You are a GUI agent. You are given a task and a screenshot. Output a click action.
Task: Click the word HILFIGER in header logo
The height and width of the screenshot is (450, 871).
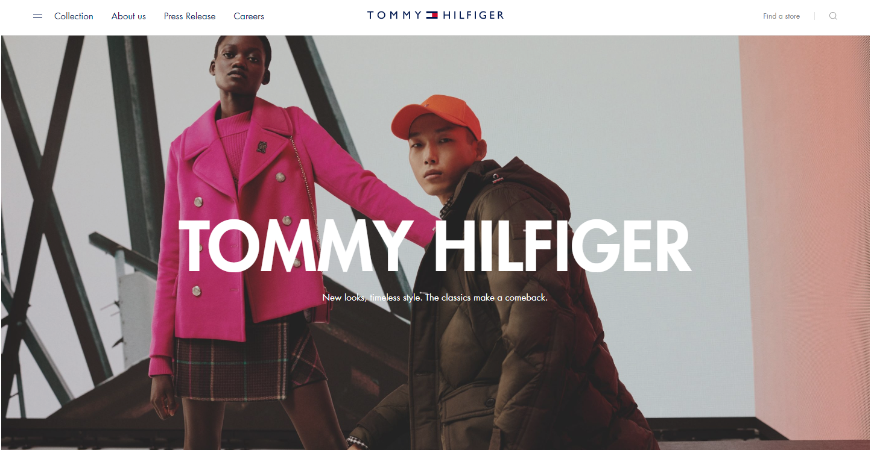coord(473,16)
